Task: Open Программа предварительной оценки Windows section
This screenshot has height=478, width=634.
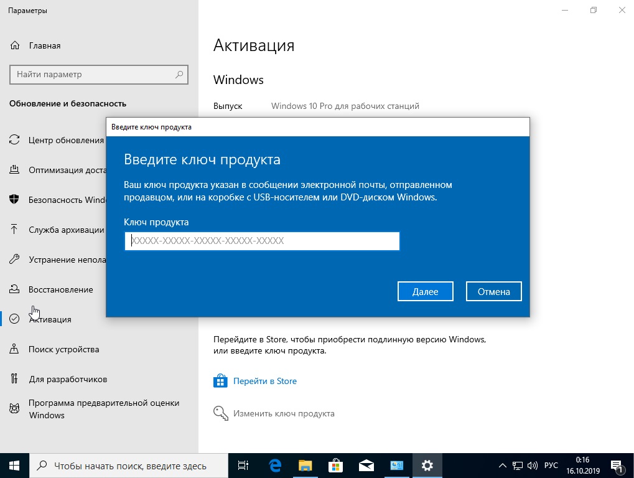Action: pos(104,409)
